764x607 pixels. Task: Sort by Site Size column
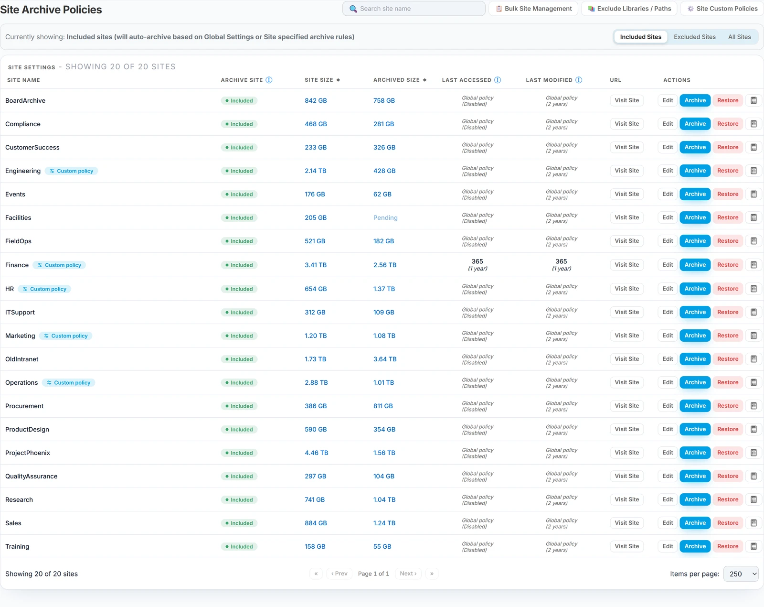(322, 80)
